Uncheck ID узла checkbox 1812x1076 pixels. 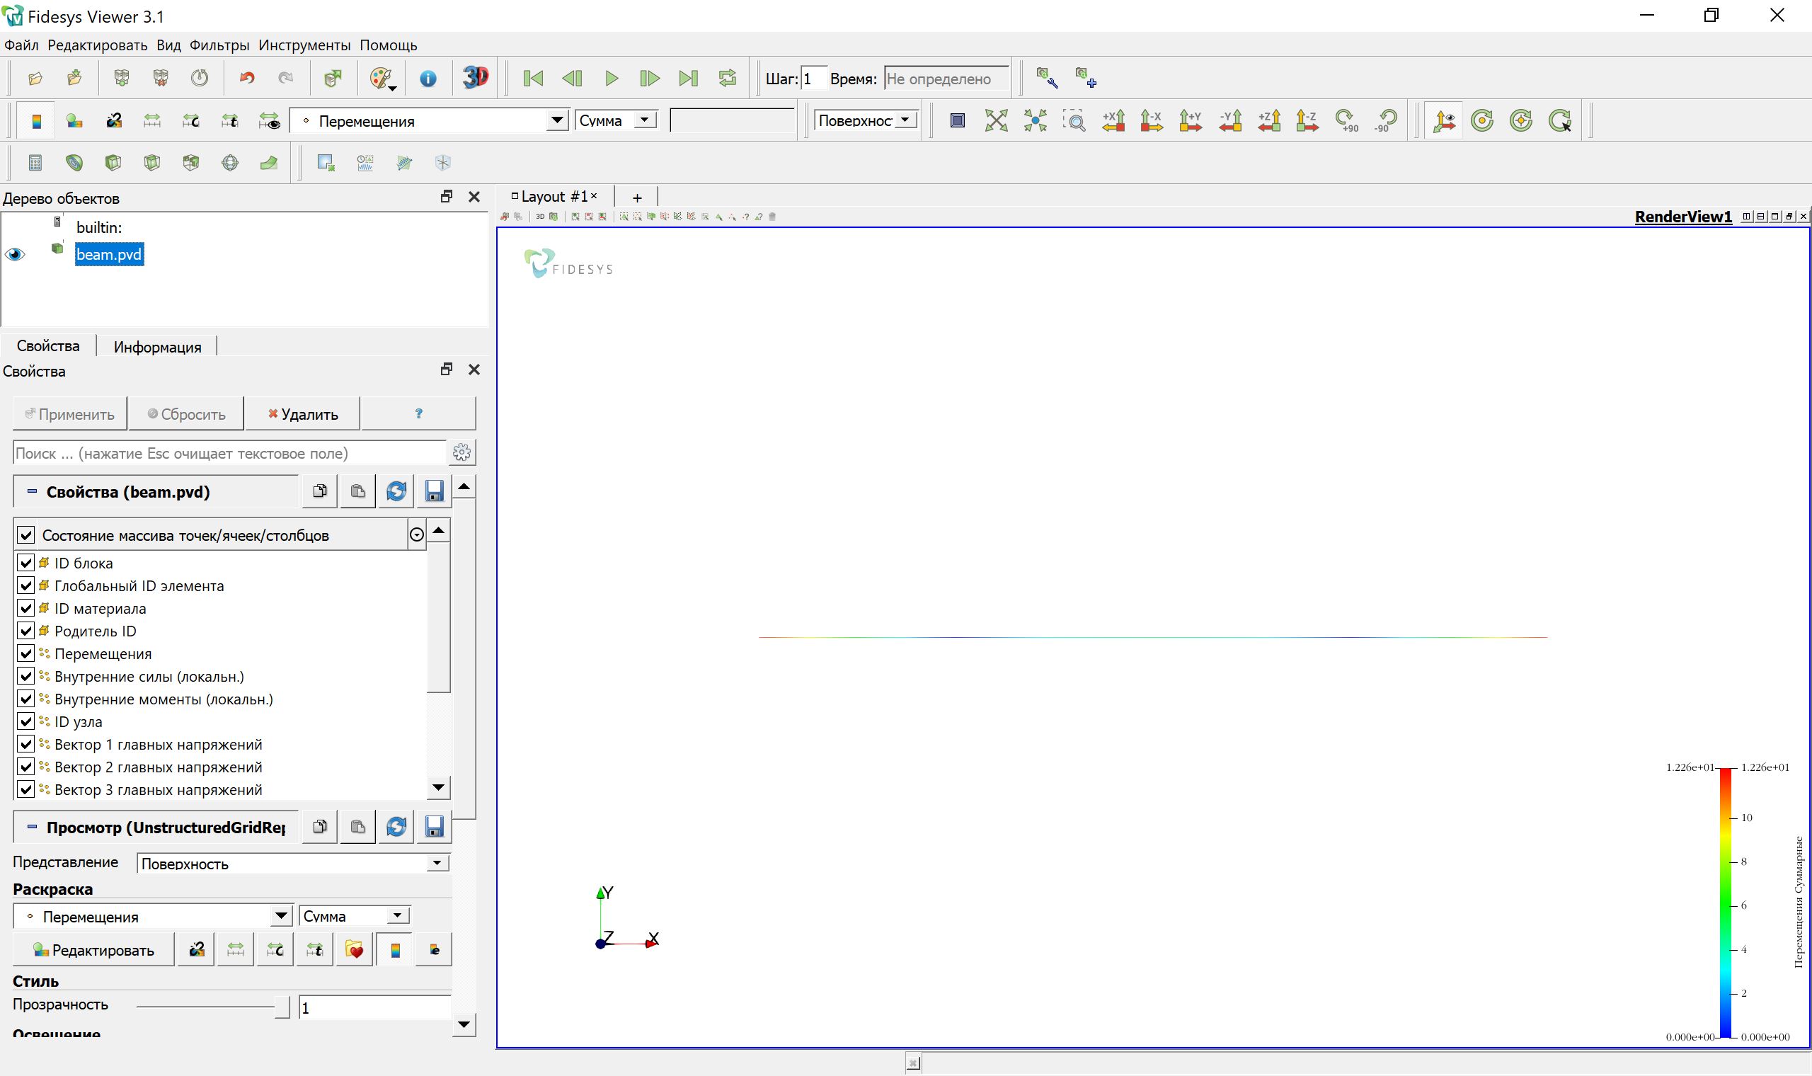(x=26, y=721)
